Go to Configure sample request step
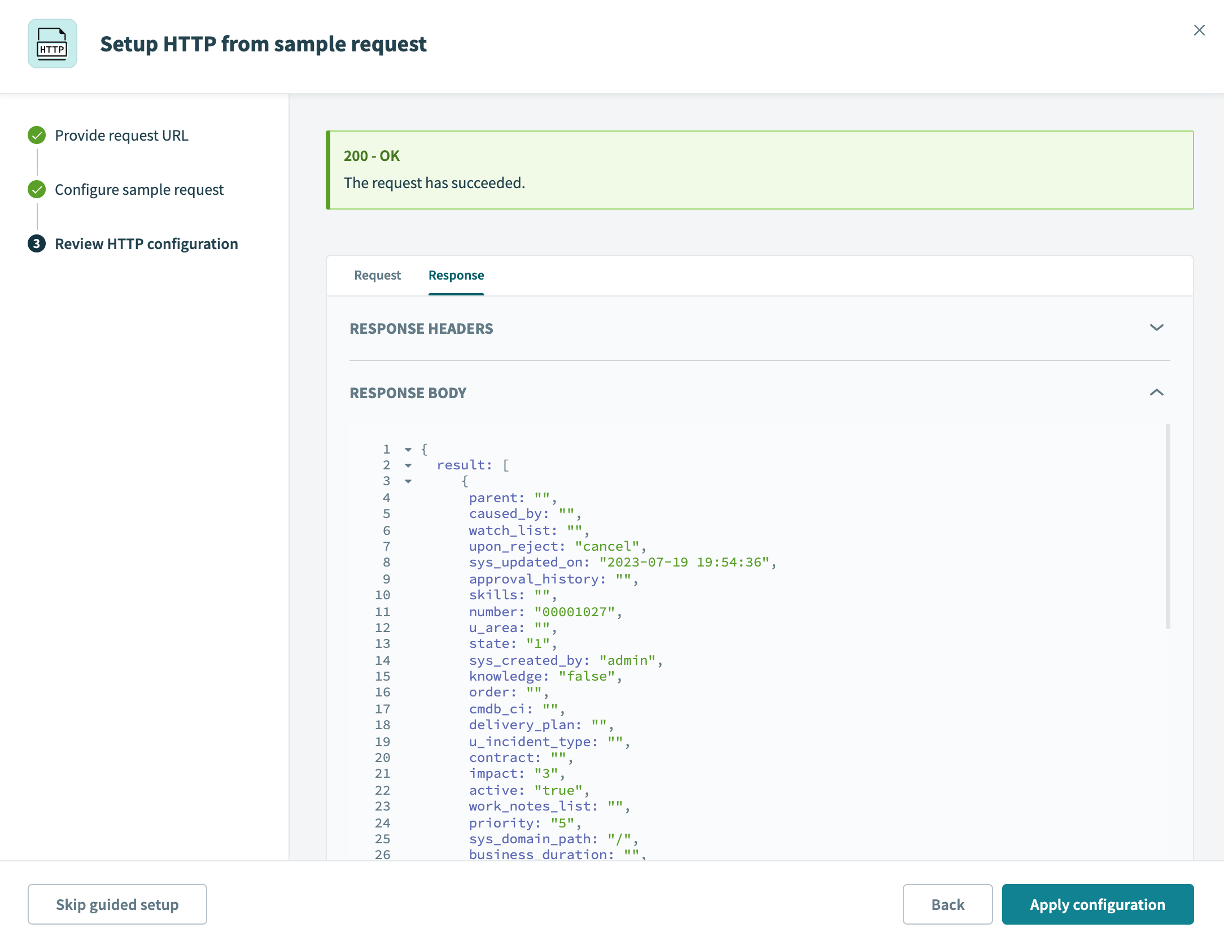This screenshot has width=1224, height=941. [x=139, y=189]
